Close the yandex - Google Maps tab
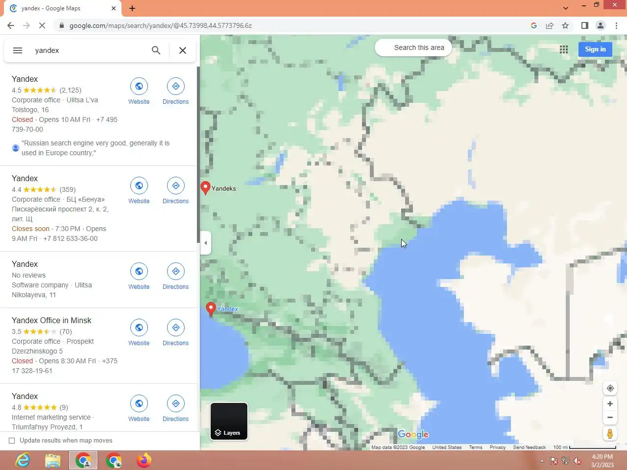The width and height of the screenshot is (627, 470). [114, 8]
